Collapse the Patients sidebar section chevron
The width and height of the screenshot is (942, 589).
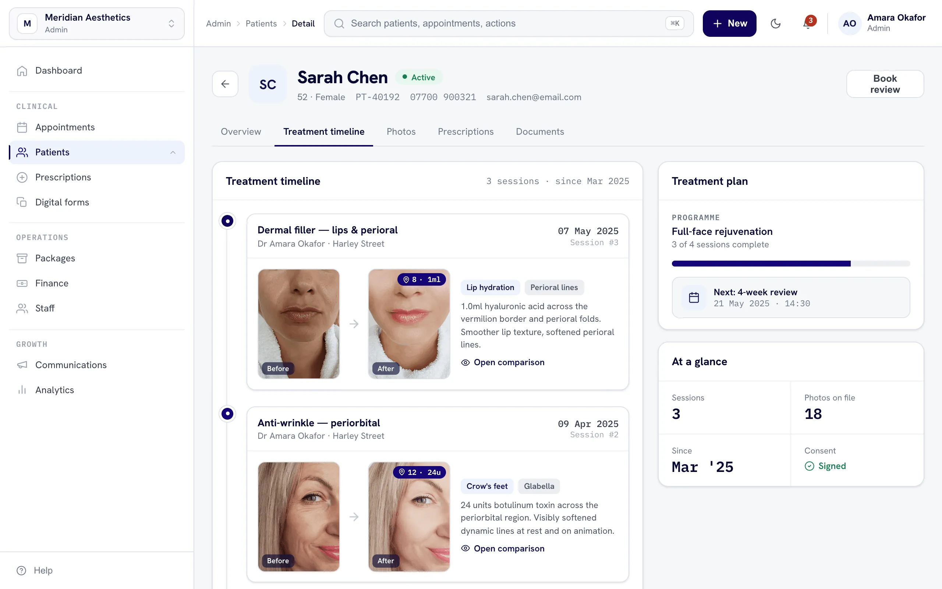pos(173,152)
